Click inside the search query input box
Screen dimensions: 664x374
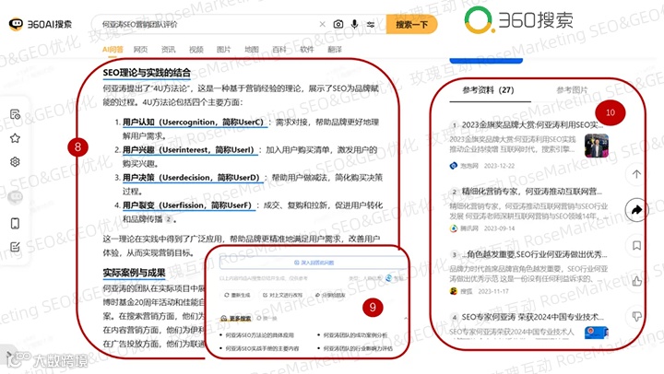(207, 24)
